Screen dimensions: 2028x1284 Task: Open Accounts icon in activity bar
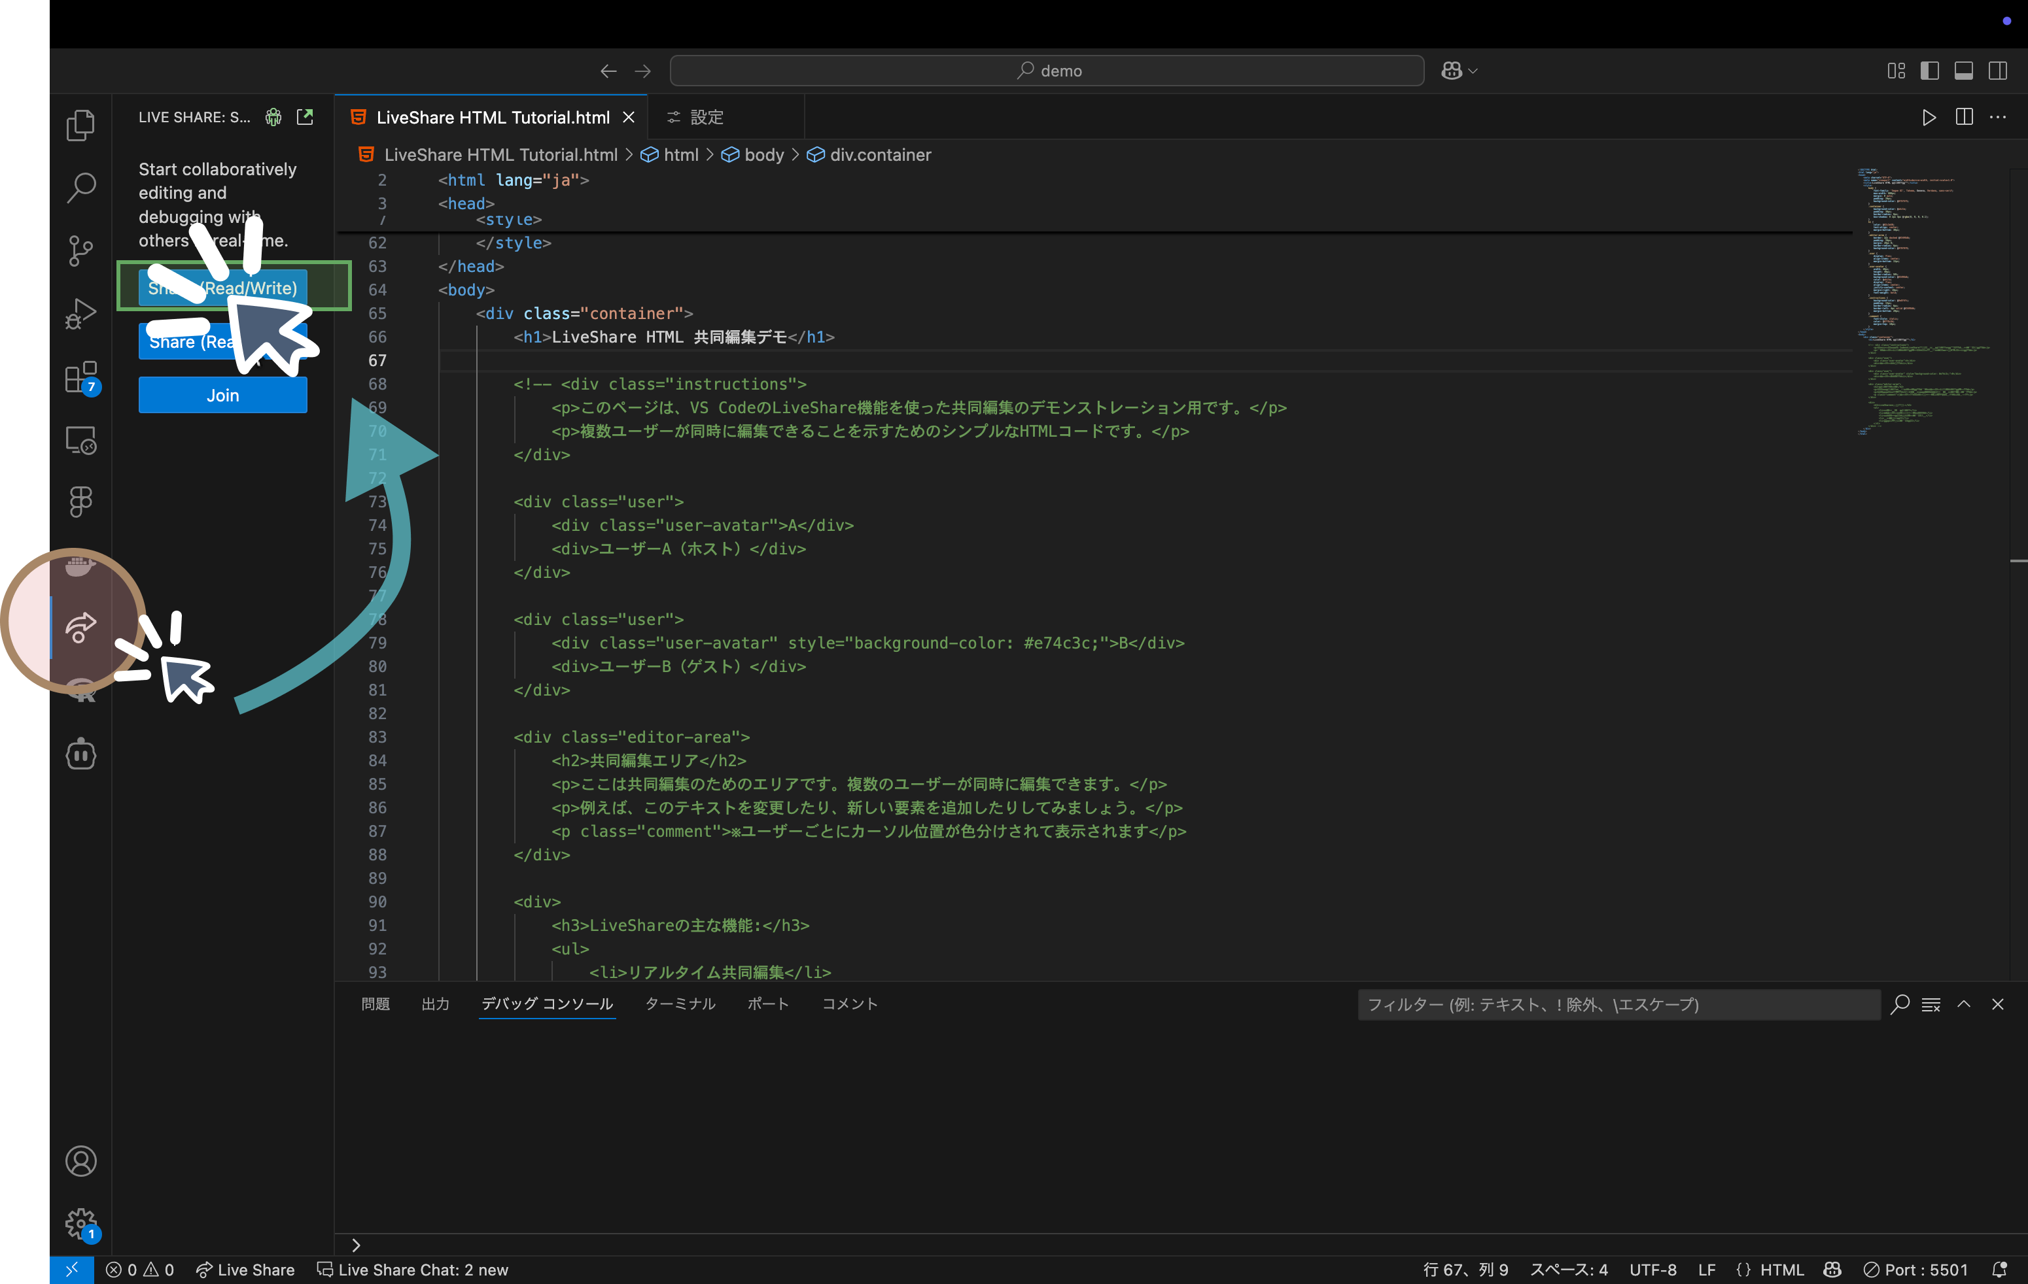pyautogui.click(x=81, y=1161)
